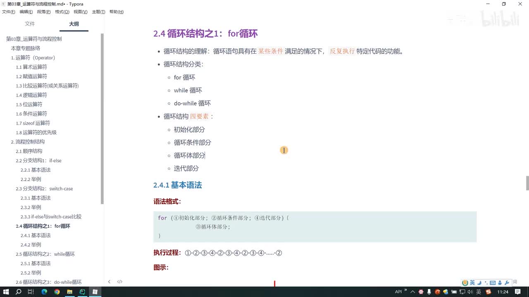Click the document vertical scrollbar thumb
This screenshot has width=529, height=297.
(x=527, y=183)
